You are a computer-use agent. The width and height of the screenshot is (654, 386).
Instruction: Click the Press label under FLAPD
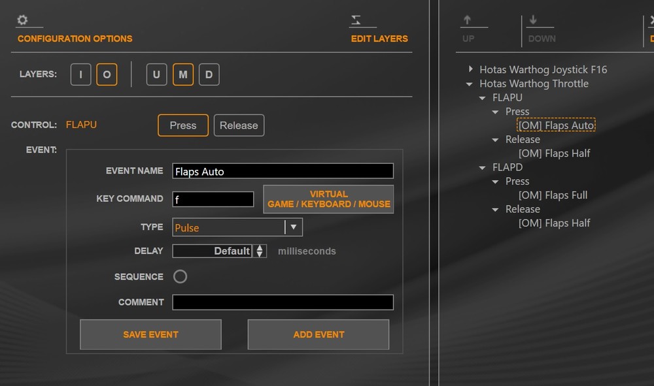[x=517, y=181]
